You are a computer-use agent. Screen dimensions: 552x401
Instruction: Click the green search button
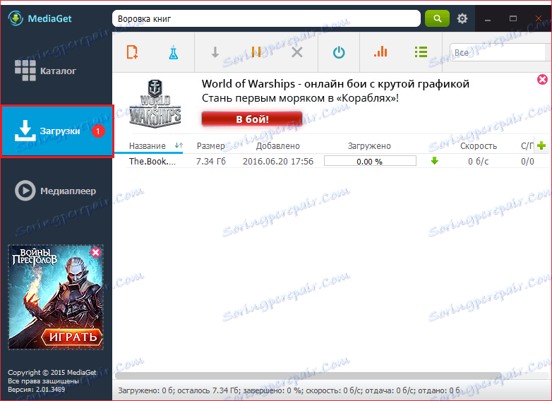437,18
